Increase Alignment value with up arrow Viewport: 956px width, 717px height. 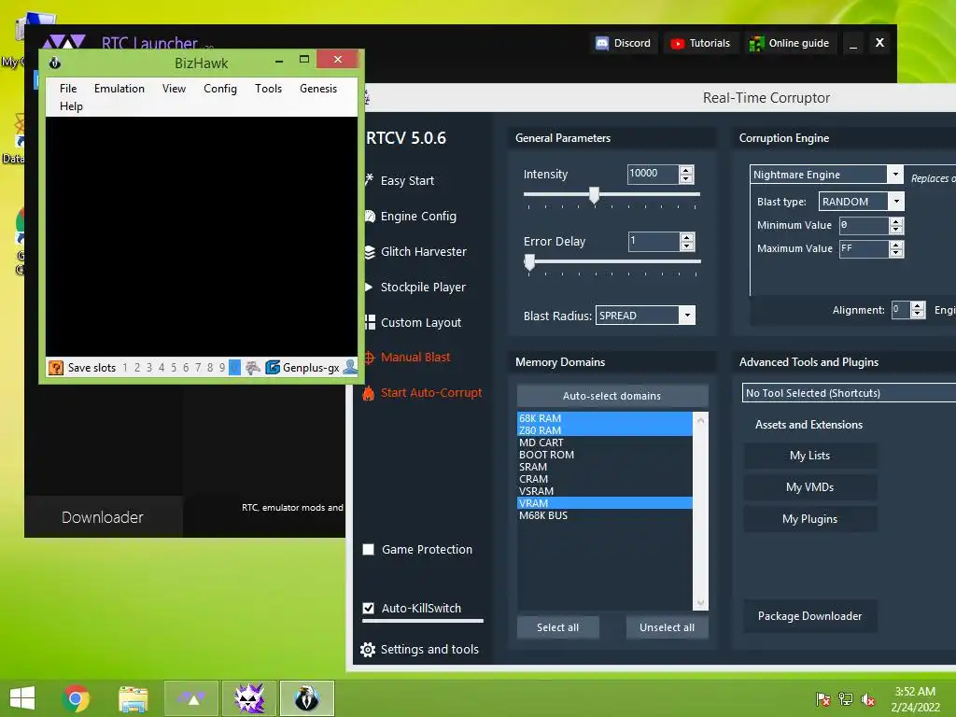(x=918, y=305)
